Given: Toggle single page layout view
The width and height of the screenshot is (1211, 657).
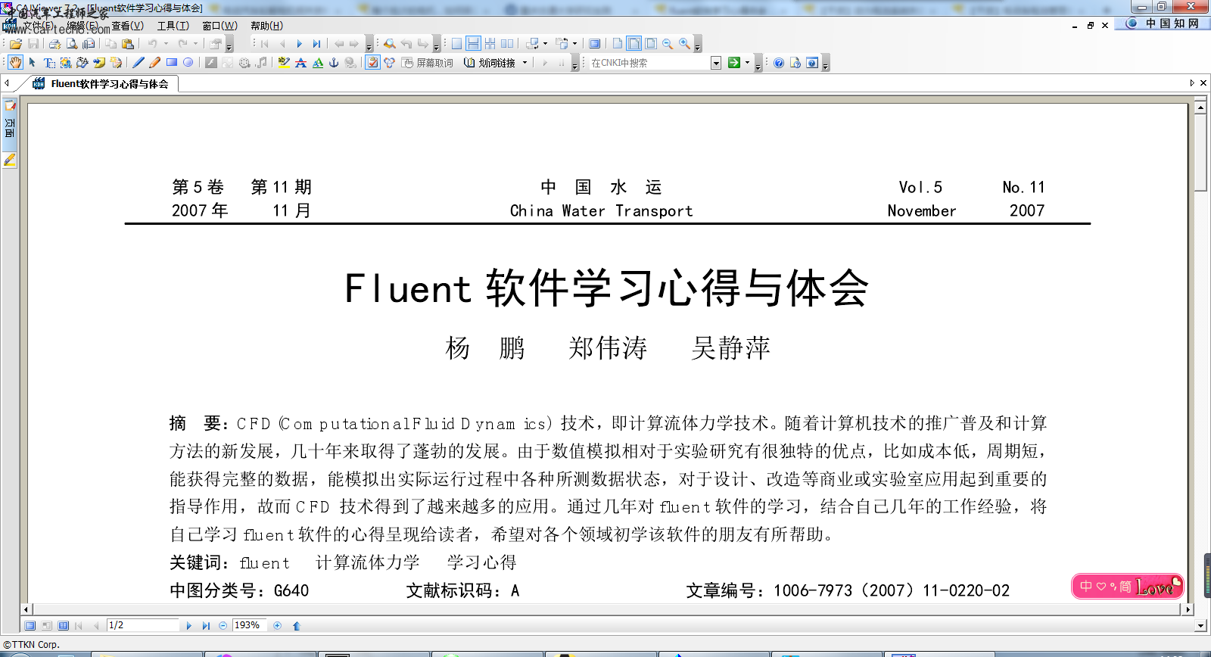Looking at the screenshot, I should click(456, 44).
